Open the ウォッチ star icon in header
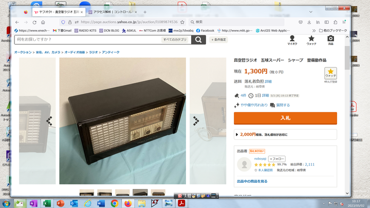This screenshot has height=208, width=370. point(311,40)
